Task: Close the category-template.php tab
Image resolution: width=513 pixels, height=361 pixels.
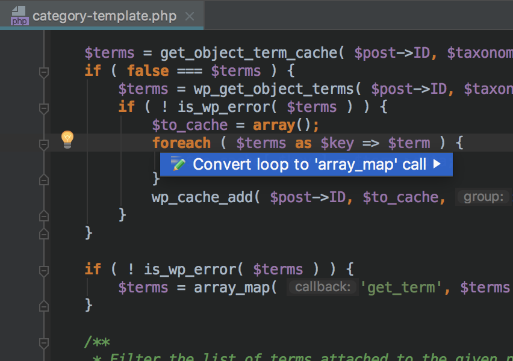Action: click(190, 16)
